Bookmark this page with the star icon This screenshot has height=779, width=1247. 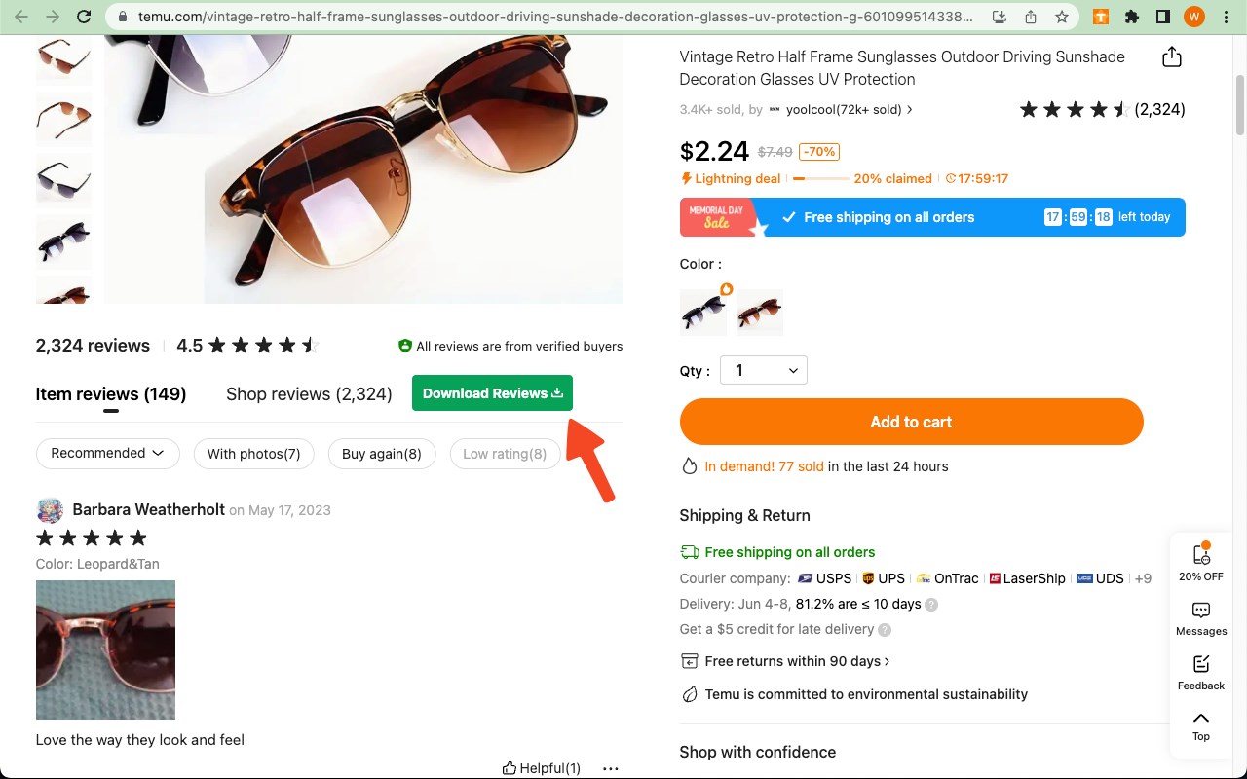point(1062,17)
